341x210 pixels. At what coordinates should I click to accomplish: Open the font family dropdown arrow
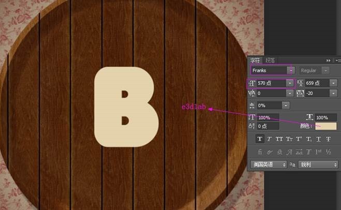(291, 70)
